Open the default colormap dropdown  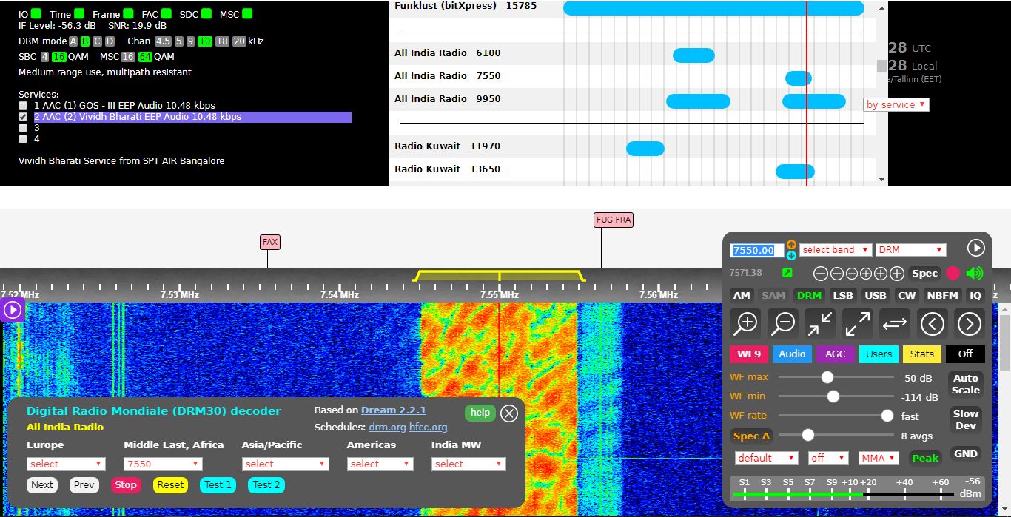click(x=767, y=458)
